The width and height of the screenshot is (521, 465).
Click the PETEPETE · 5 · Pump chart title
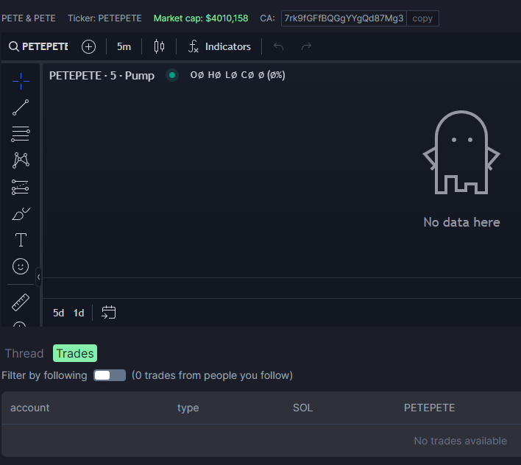click(102, 75)
